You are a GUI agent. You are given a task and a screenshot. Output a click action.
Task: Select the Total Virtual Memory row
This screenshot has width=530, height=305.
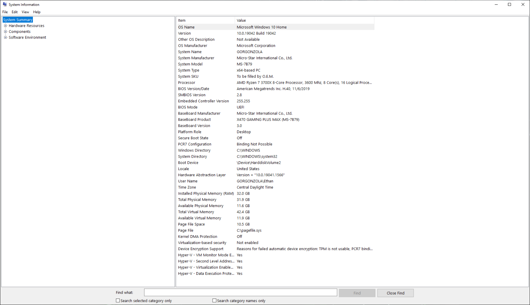(275, 212)
